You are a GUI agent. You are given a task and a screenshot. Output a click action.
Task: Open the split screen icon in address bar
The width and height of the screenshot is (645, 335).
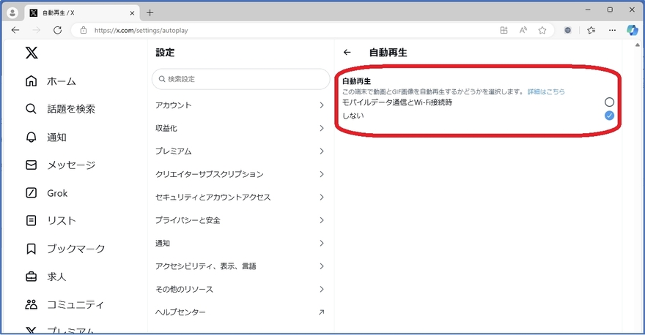click(504, 30)
